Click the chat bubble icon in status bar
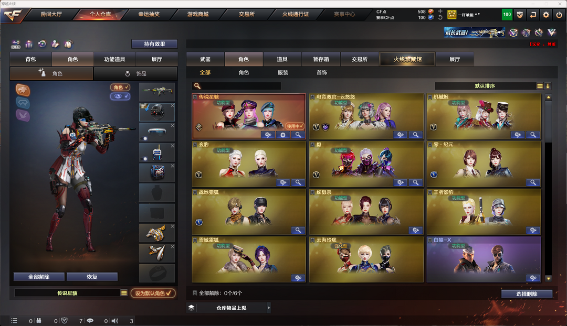The image size is (567, 326). [x=90, y=321]
